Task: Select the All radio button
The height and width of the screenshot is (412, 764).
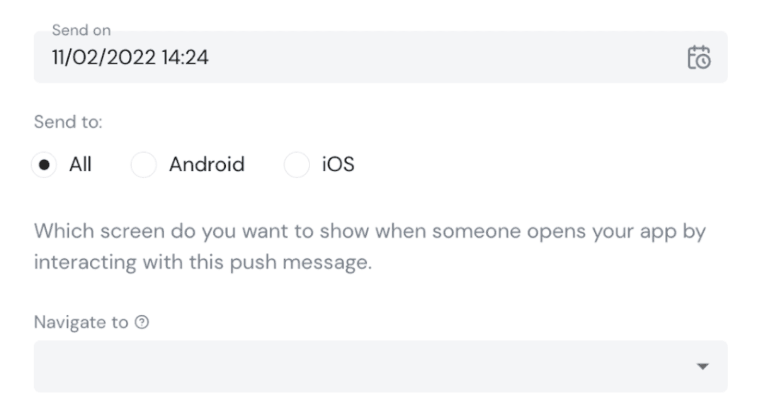Action: coord(44,164)
